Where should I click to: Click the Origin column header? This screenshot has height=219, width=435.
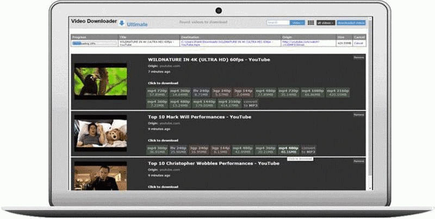click(x=308, y=37)
